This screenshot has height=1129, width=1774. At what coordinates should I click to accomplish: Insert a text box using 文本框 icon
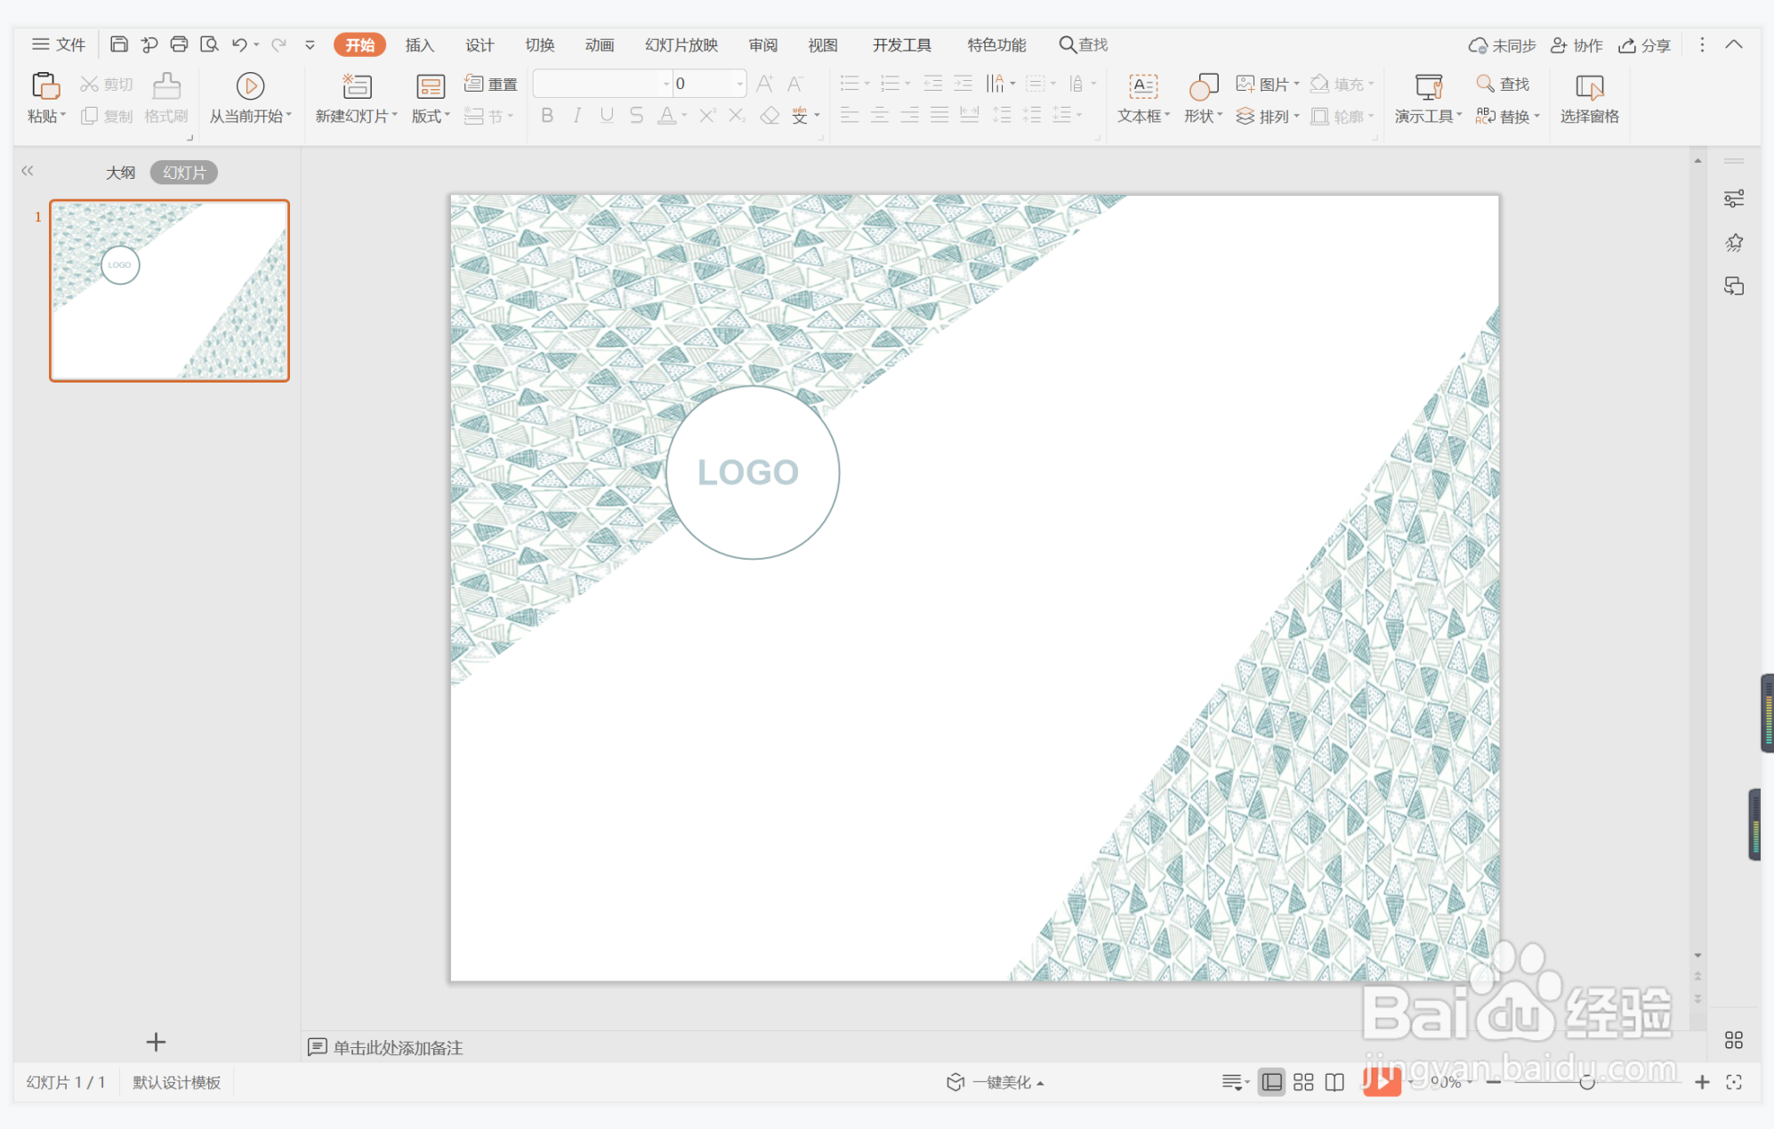point(1142,86)
